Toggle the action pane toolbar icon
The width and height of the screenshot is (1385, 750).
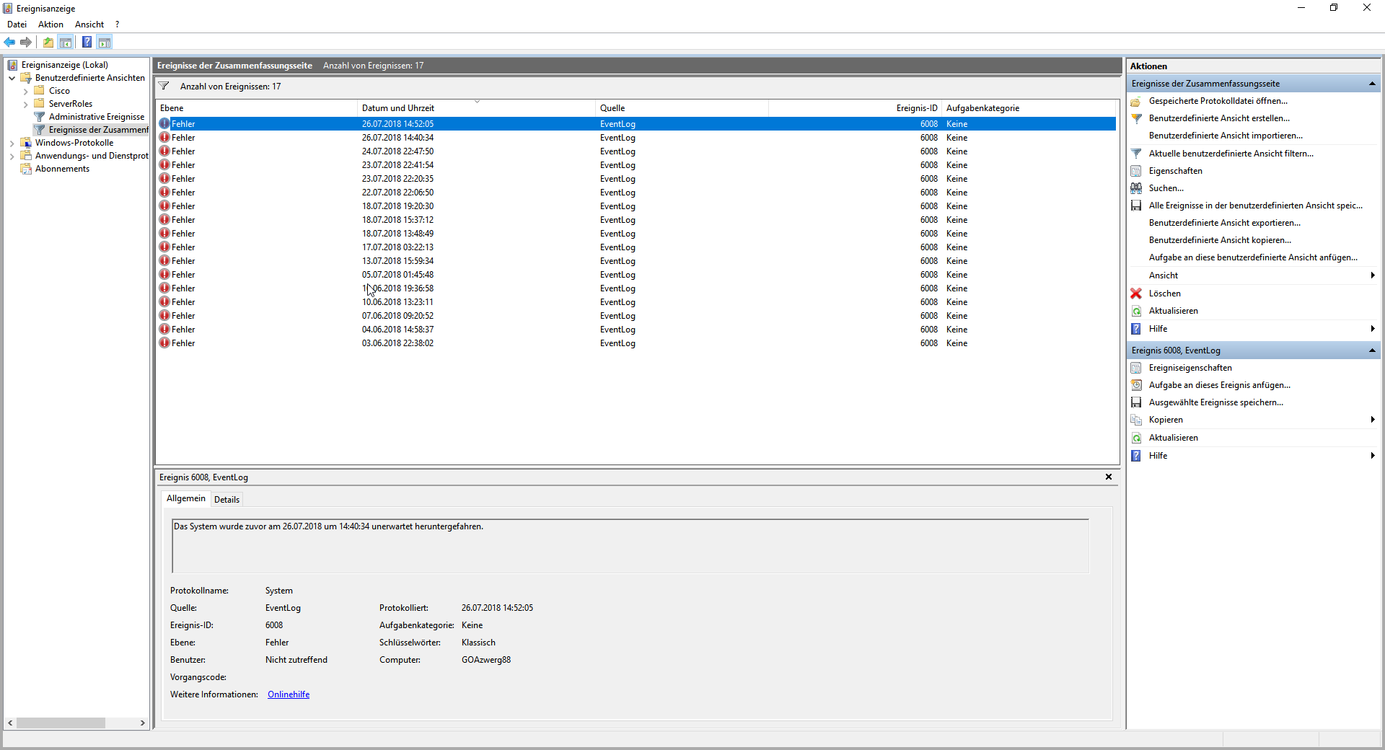point(105,43)
